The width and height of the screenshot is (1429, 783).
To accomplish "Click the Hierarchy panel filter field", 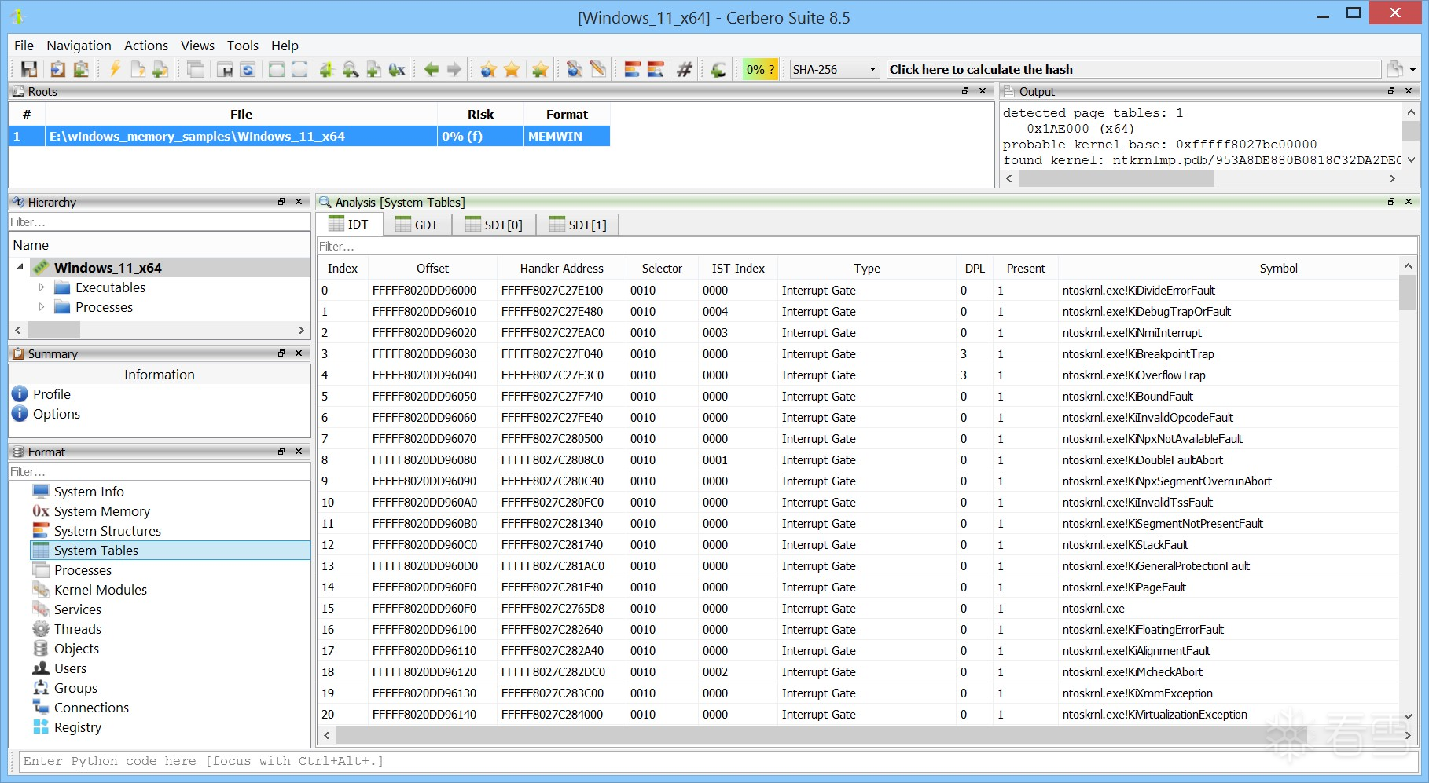I will (160, 222).
